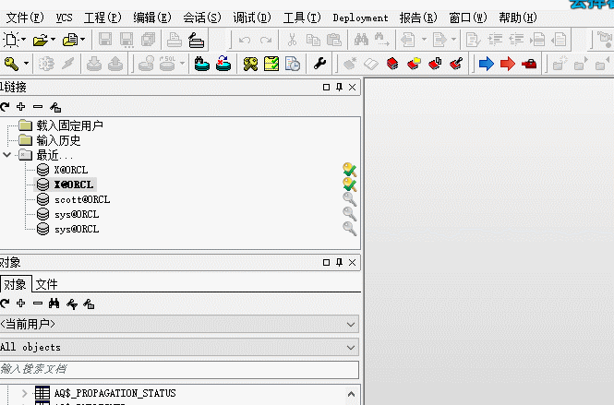Image resolution: width=614 pixels, height=405 pixels.
Task: Click the red right arrow icon
Action: [x=508, y=64]
